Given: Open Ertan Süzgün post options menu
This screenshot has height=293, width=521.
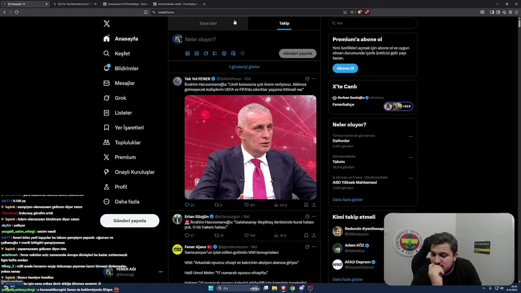Looking at the screenshot, I should coord(313,216).
